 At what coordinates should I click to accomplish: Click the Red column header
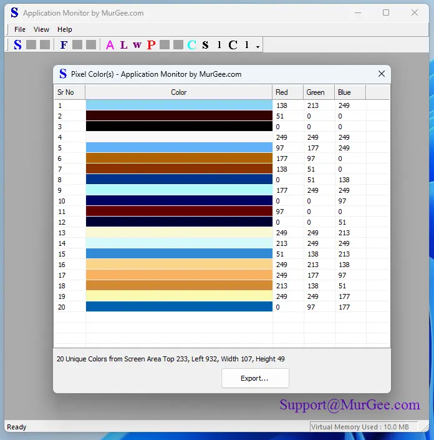coord(287,92)
